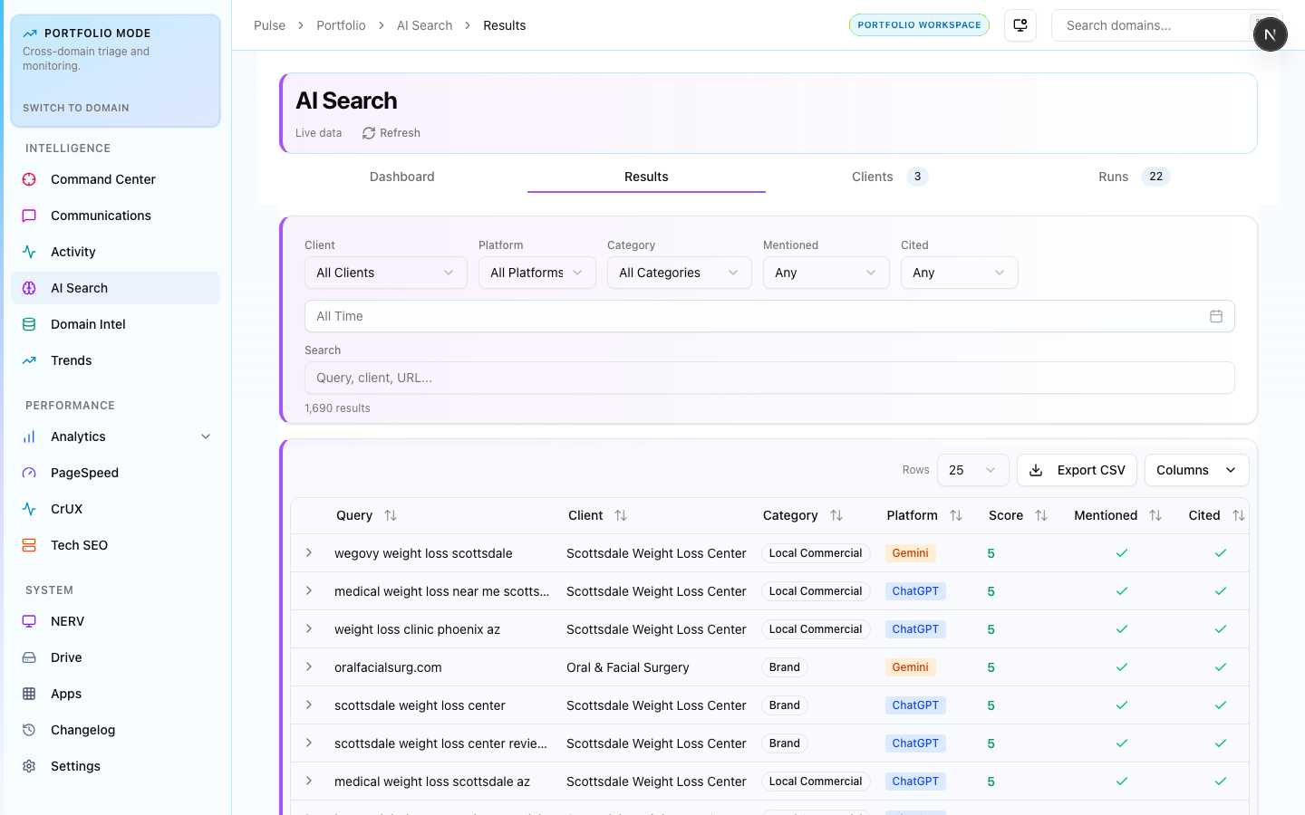The image size is (1305, 815).
Task: Click Switch to Domain in the sidebar
Action: coord(76,108)
